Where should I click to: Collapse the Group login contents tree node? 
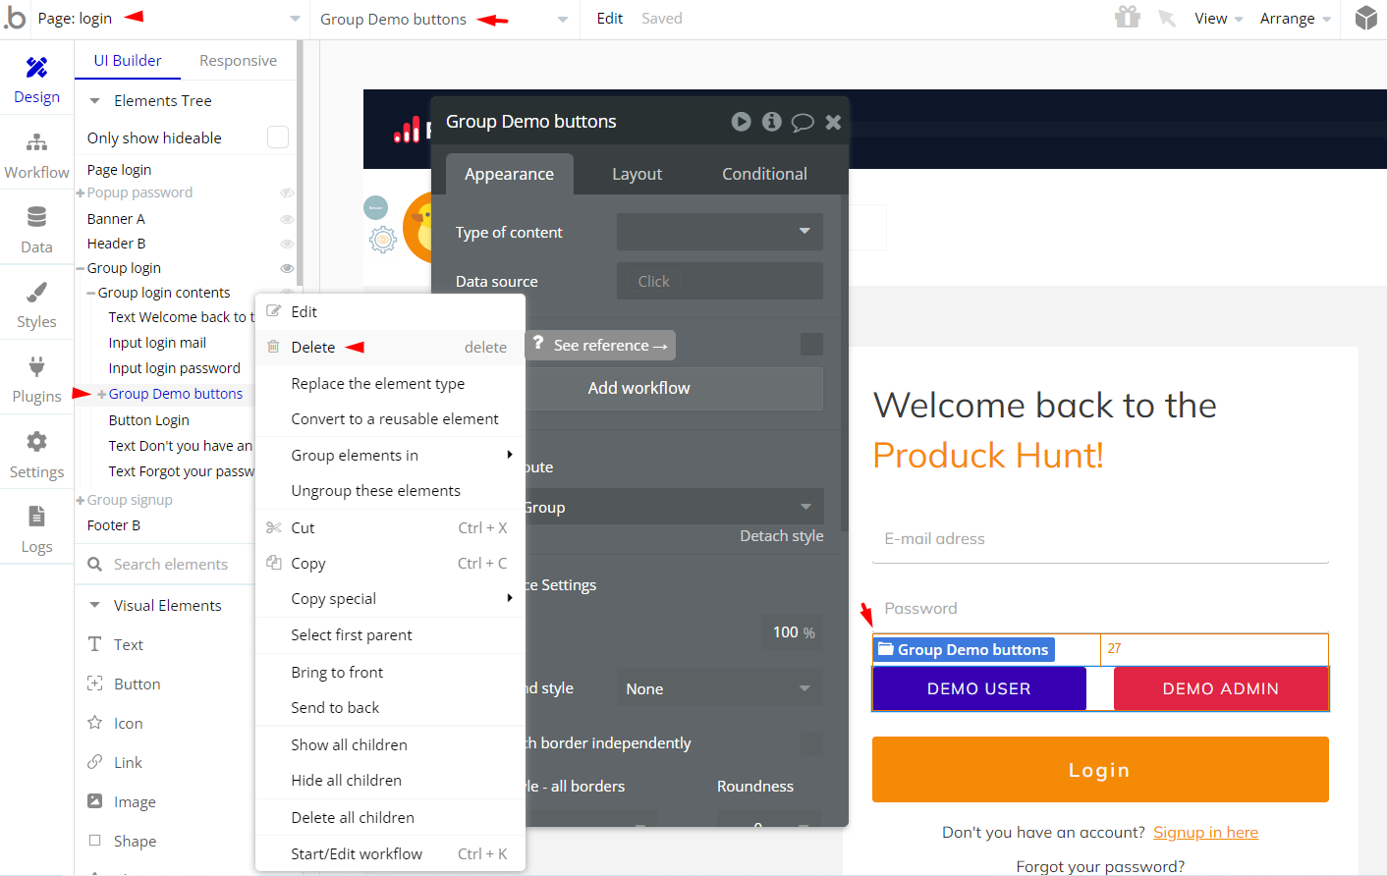91,293
